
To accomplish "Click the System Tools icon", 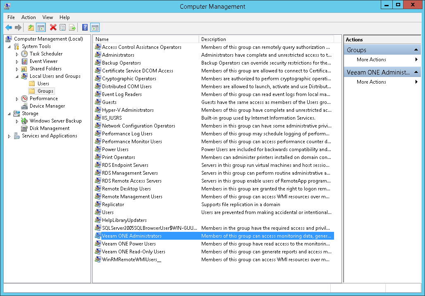I will (17, 46).
